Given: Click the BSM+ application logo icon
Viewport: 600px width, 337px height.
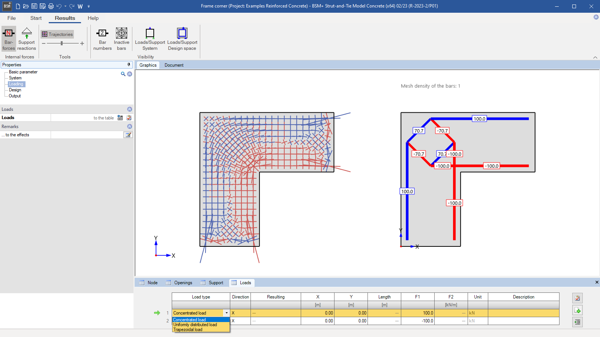Looking at the screenshot, I should tap(7, 6).
